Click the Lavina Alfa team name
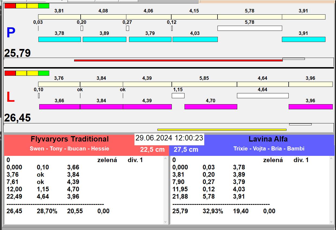 coord(268,139)
